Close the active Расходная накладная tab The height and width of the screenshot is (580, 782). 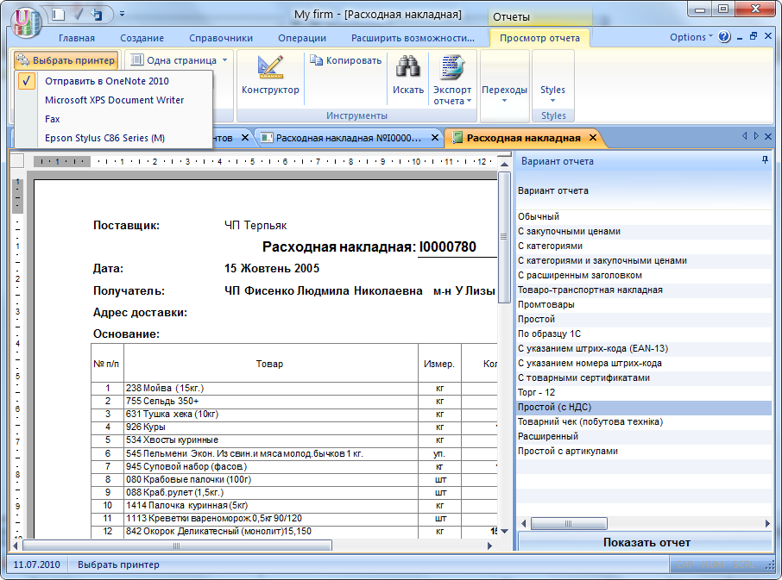[x=592, y=137]
